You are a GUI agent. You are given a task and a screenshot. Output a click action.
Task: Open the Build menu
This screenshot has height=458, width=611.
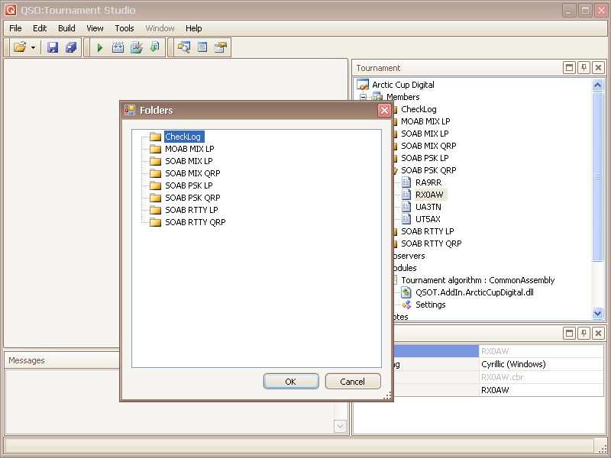click(x=66, y=28)
